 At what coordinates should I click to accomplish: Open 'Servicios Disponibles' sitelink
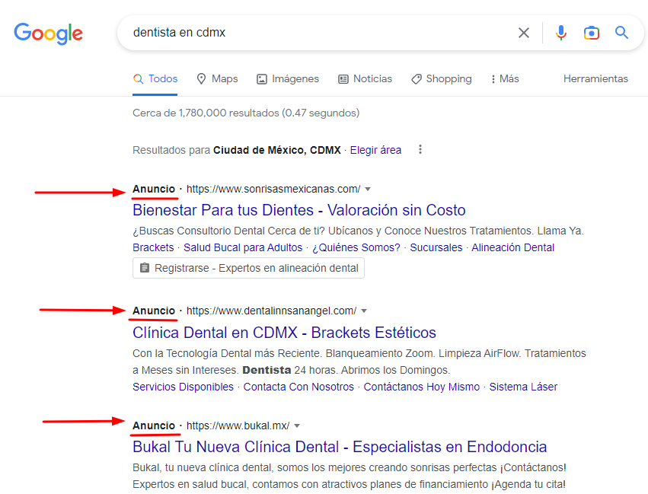[183, 387]
